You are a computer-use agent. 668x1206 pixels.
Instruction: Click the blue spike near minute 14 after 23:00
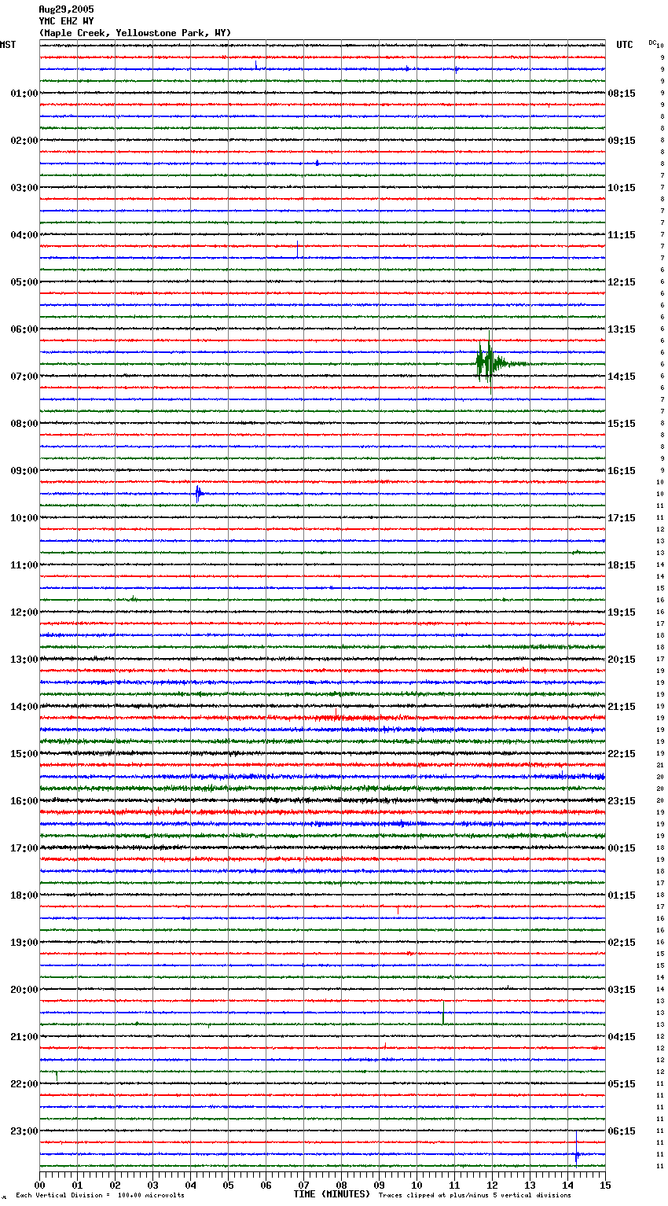(x=577, y=1148)
